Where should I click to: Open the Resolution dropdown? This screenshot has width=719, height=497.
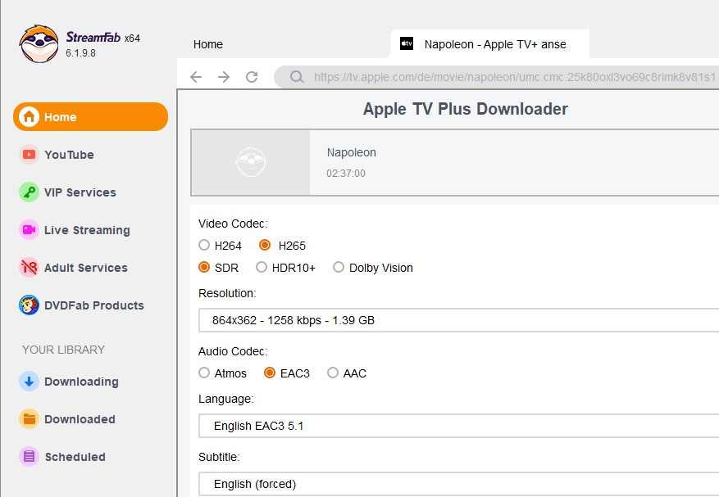[x=459, y=320]
